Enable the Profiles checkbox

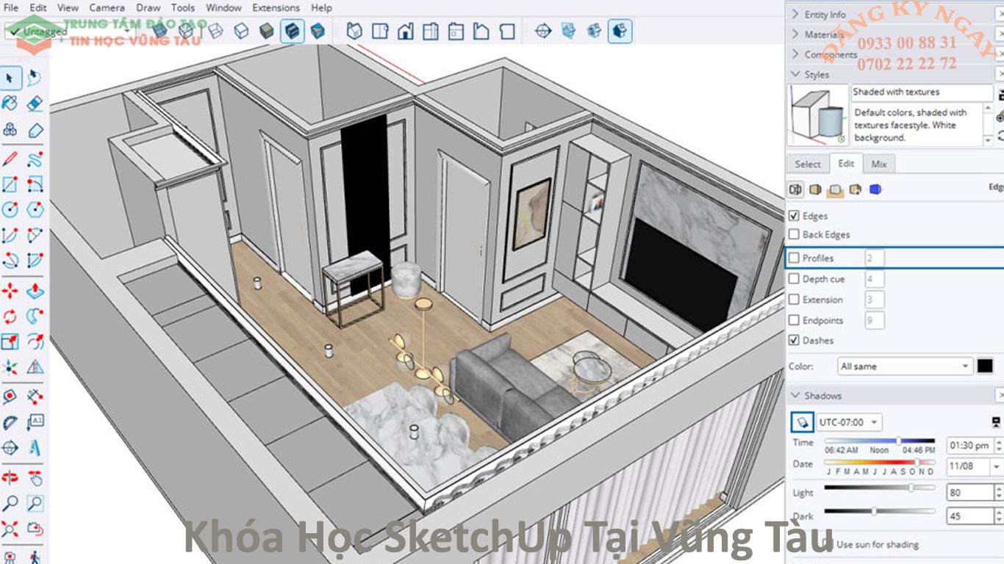click(x=794, y=258)
